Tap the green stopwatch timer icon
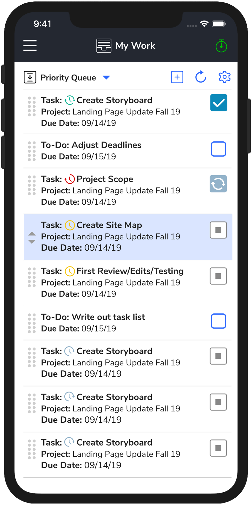The image size is (252, 505). pos(221,46)
